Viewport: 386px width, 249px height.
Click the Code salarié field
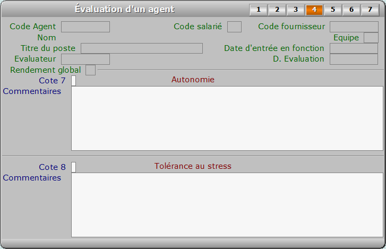[234, 27]
